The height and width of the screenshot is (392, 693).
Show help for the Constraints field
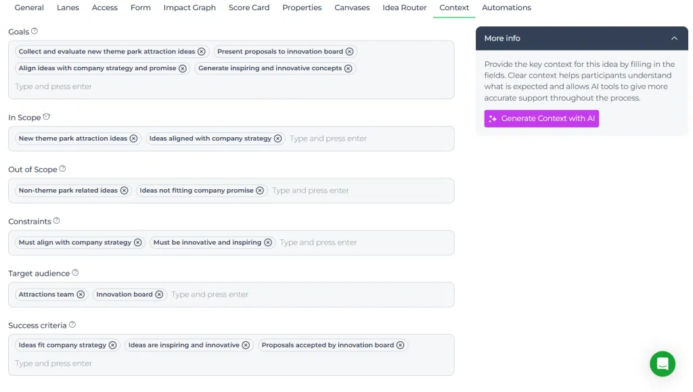pyautogui.click(x=57, y=221)
